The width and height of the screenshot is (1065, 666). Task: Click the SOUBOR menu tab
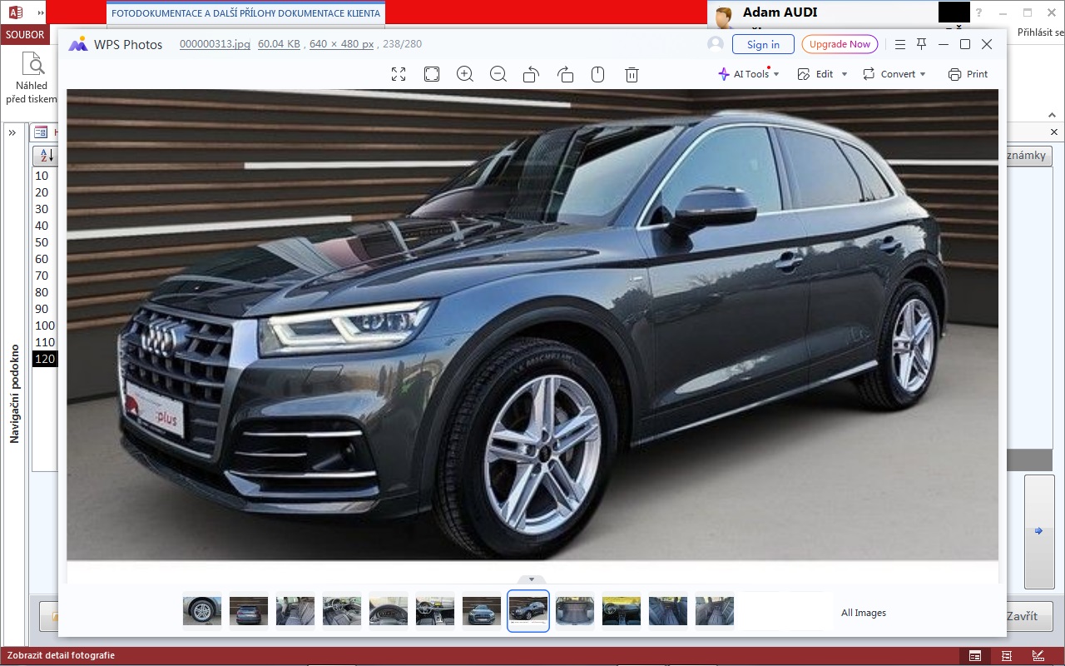pos(23,35)
